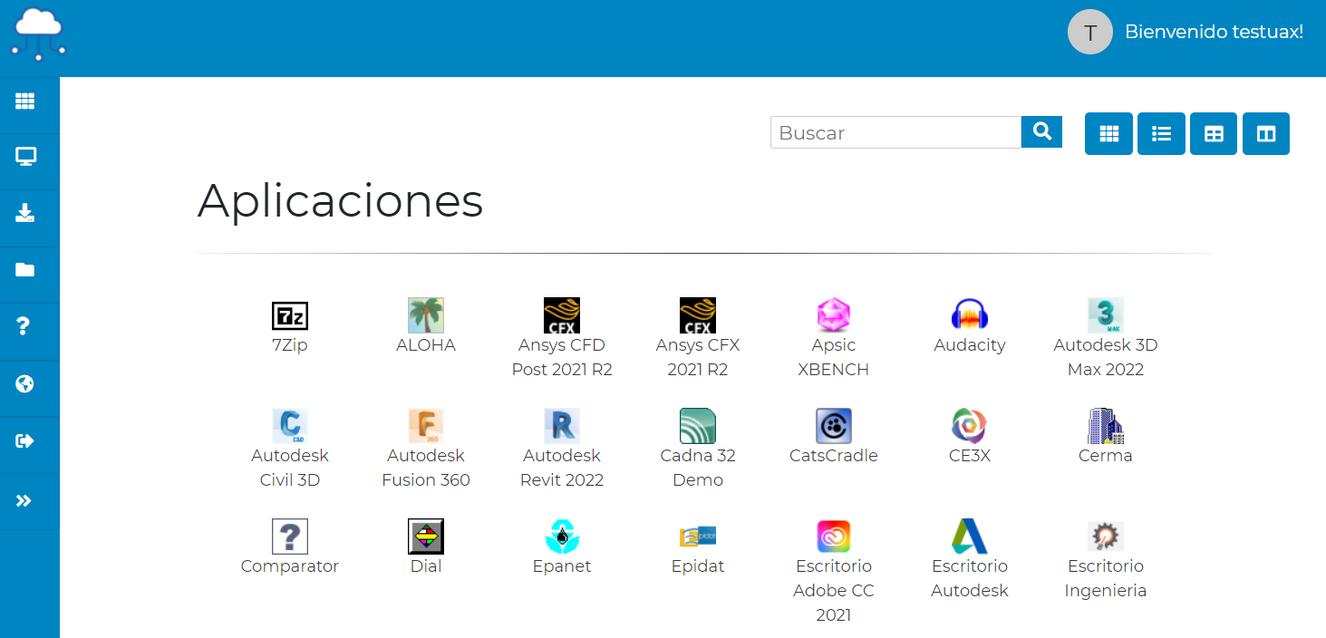Expand the sidebar with the double chevron
The image size is (1326, 638).
tap(24, 500)
